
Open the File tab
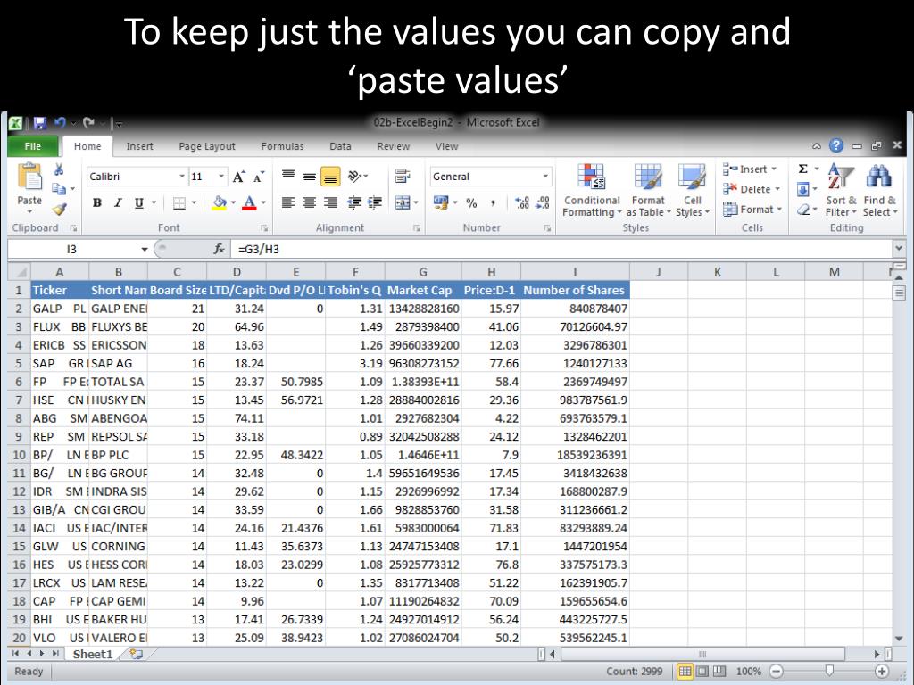pos(33,146)
